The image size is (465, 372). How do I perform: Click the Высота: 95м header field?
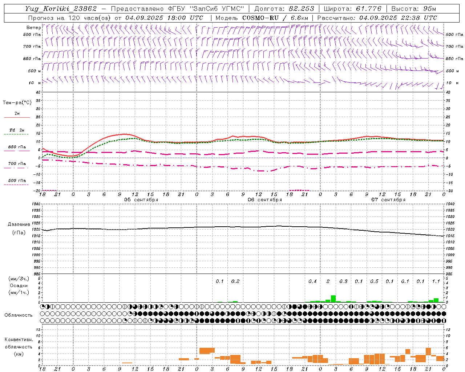click(x=413, y=9)
